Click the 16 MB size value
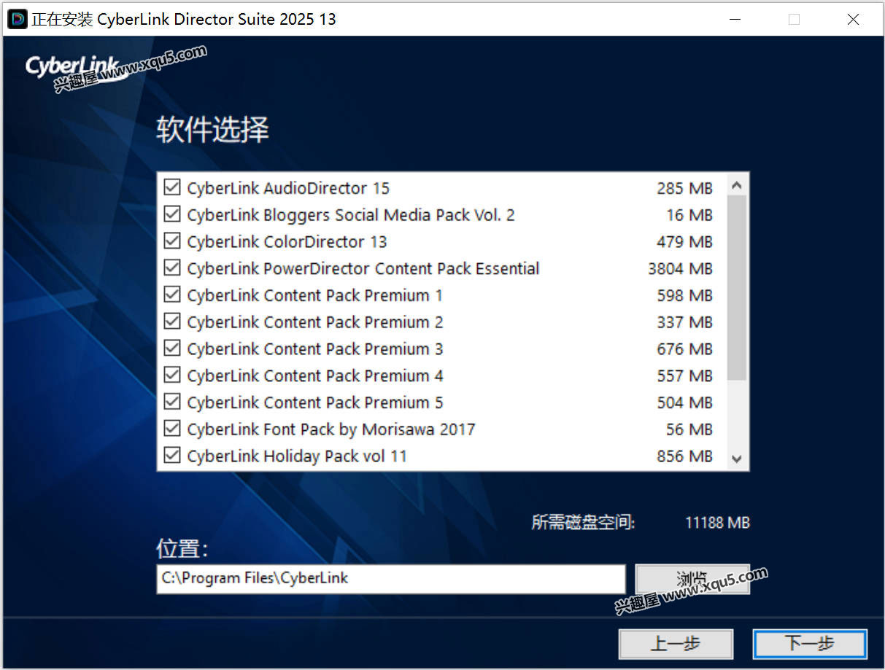 (689, 215)
